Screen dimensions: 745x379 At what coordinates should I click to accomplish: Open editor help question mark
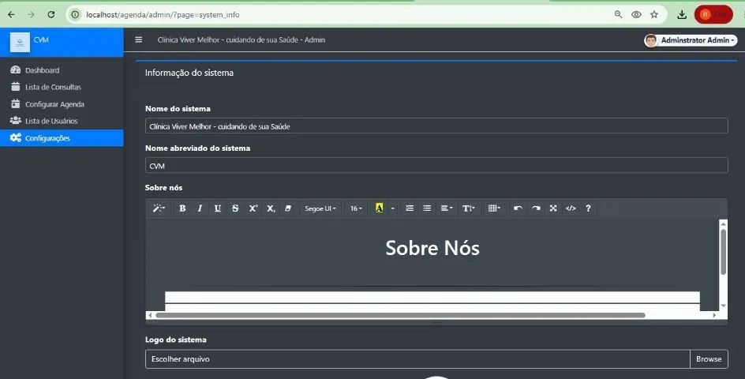(x=588, y=208)
